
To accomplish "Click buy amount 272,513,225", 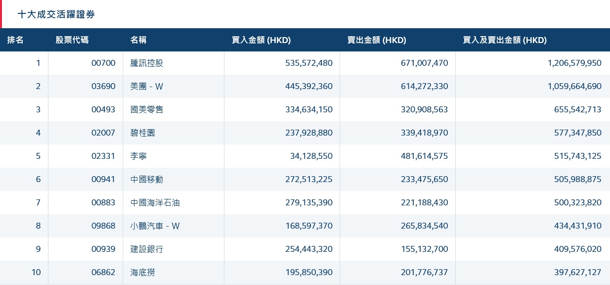I will [309, 179].
